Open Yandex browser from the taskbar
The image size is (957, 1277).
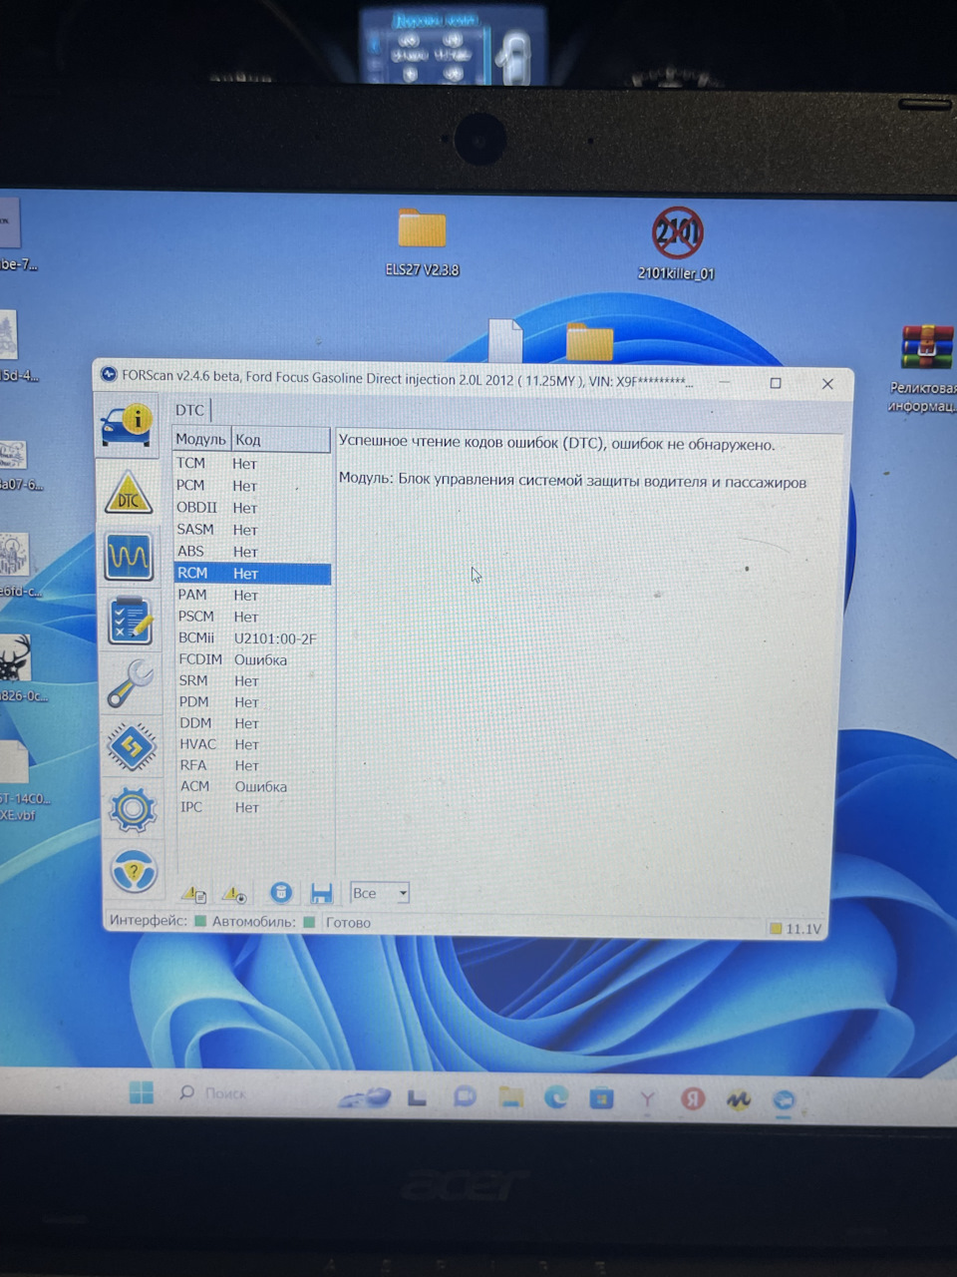click(647, 1099)
